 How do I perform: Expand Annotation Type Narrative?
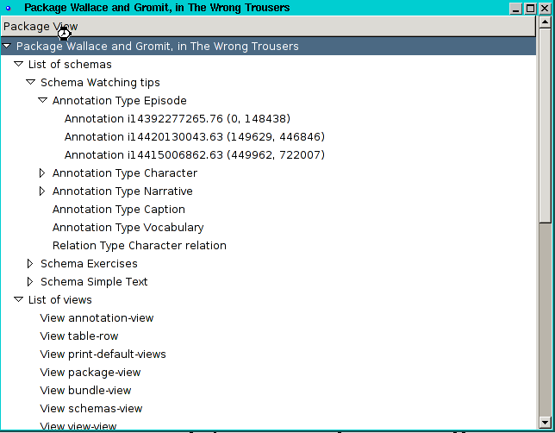tap(43, 191)
